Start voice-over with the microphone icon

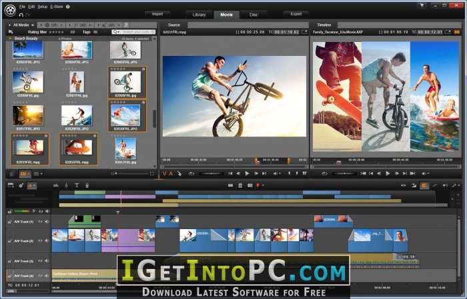[x=87, y=185]
